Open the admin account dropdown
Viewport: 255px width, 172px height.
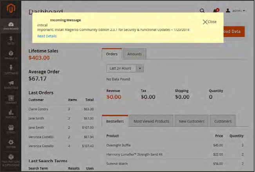(235, 11)
